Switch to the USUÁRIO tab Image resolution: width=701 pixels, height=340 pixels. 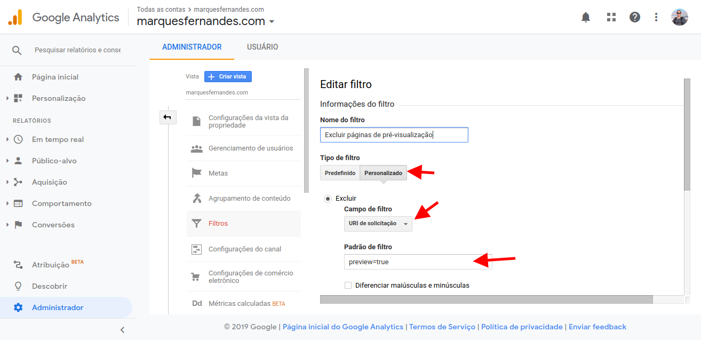pyautogui.click(x=262, y=47)
